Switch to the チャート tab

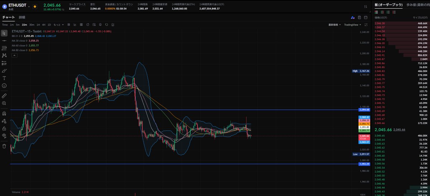[9, 17]
